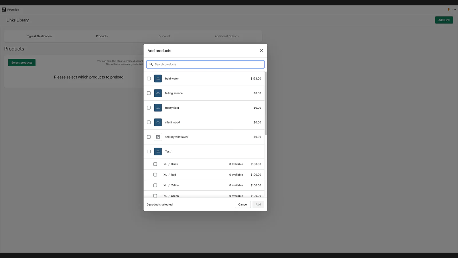Click silent wood product thumbnail

click(x=158, y=122)
